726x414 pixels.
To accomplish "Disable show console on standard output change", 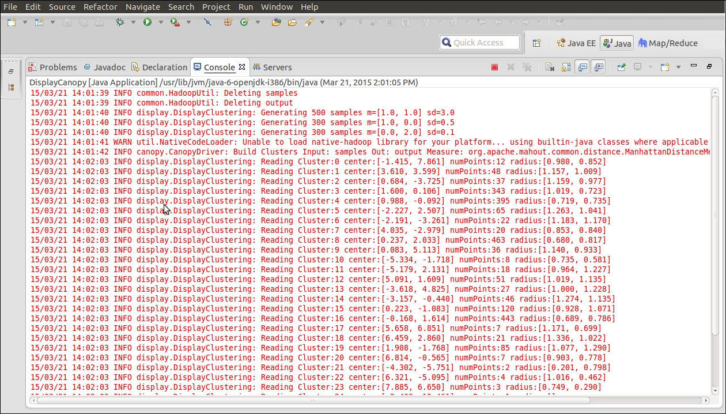I will point(582,67).
